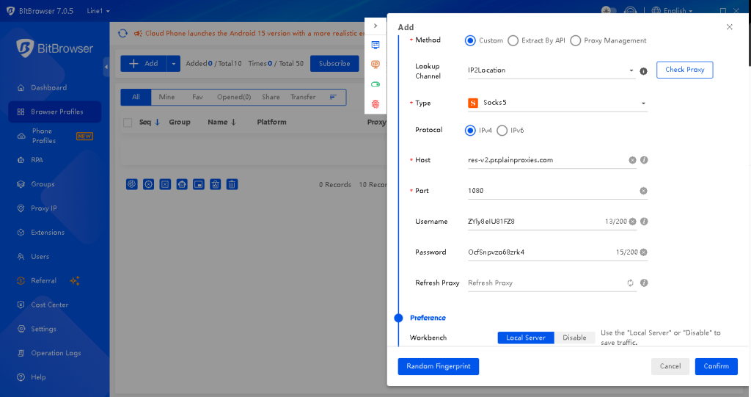Image resolution: width=751 pixels, height=397 pixels.
Task: Click the square X batch icon
Action: pyautogui.click(x=165, y=184)
